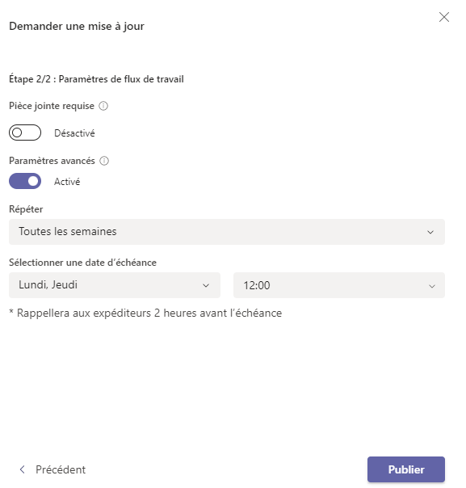Image resolution: width=466 pixels, height=488 pixels.
Task: Open the Répéter dropdown
Action: pyautogui.click(x=227, y=232)
